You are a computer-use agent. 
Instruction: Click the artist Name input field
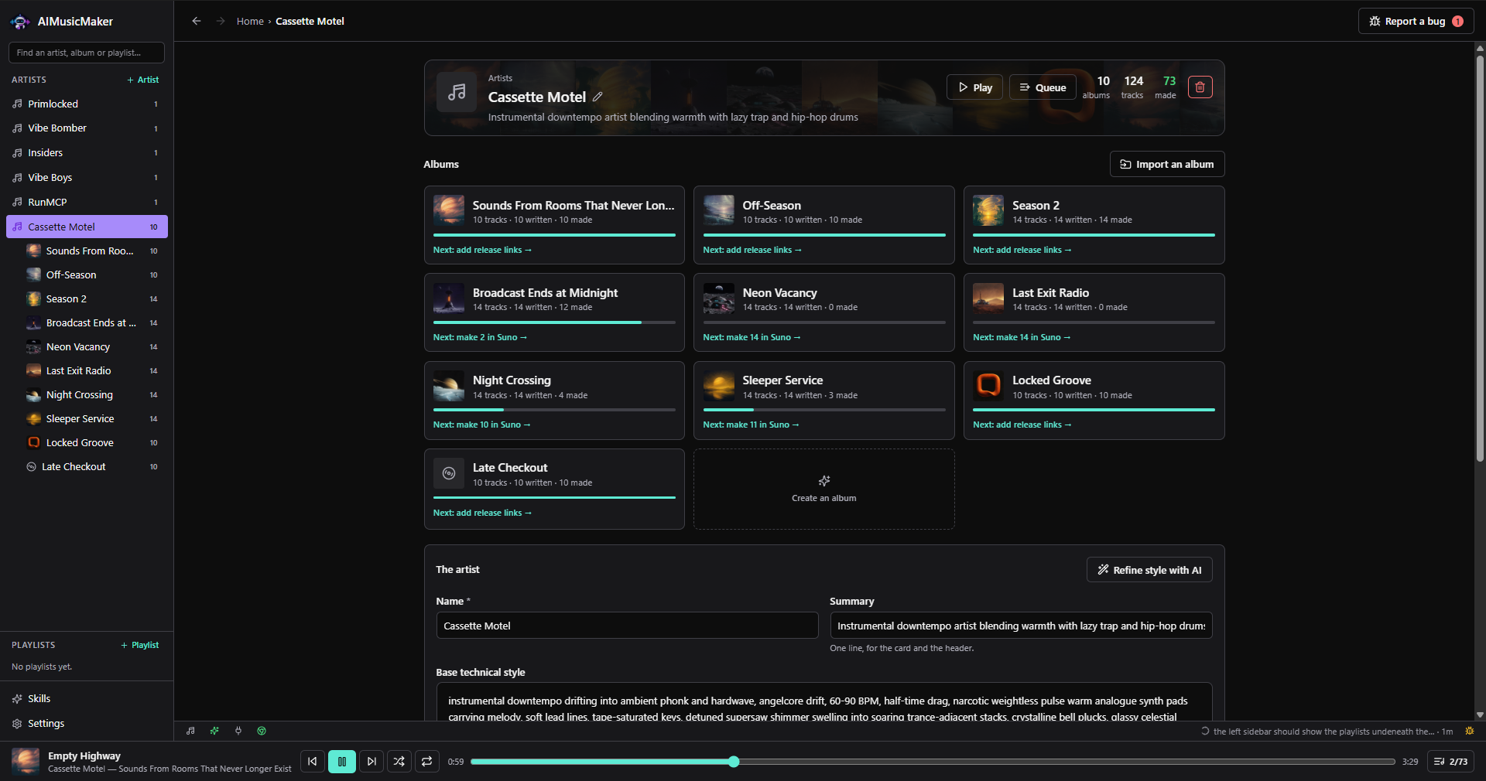point(627,626)
